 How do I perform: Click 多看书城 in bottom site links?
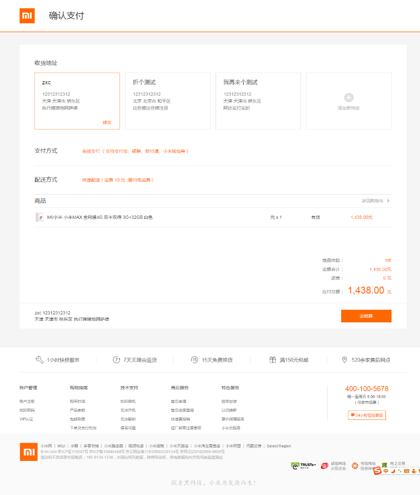(x=91, y=446)
